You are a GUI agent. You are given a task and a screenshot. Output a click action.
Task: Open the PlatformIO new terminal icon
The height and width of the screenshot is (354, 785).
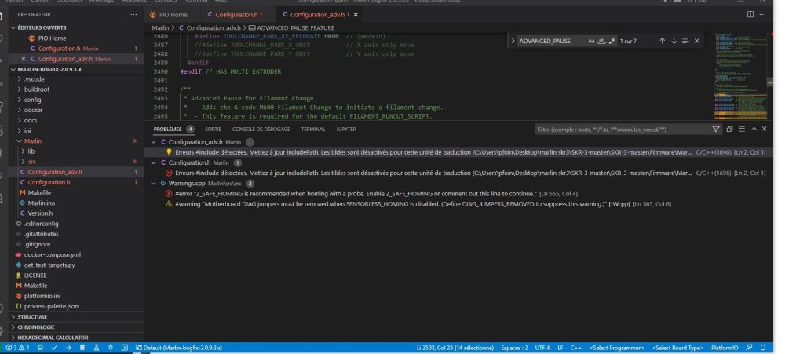point(124,348)
